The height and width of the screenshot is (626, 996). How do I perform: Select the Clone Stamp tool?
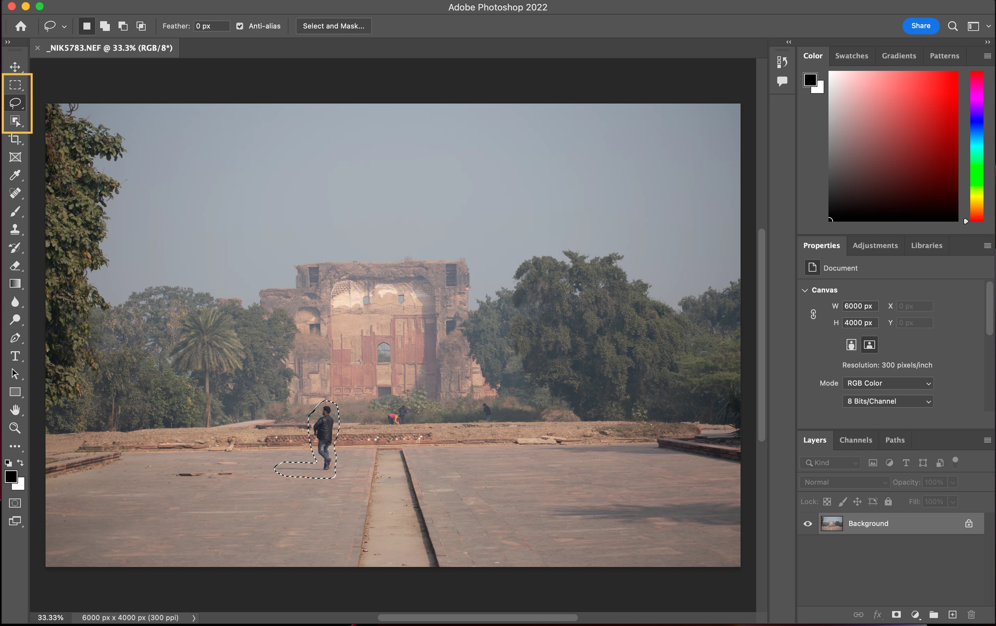(15, 229)
